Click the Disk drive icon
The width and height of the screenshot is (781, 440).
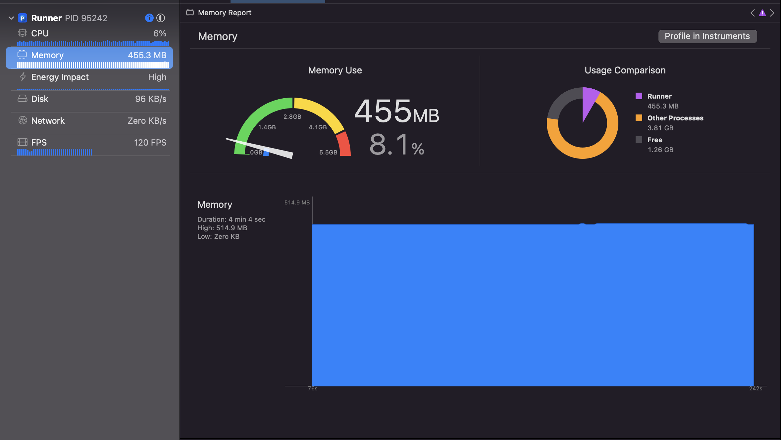[x=22, y=99]
